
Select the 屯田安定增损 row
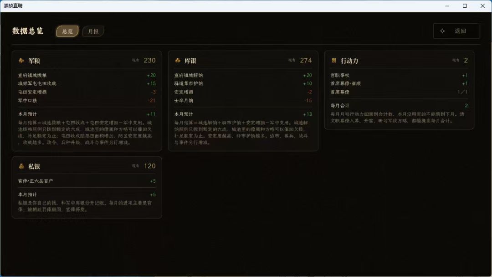(87, 92)
